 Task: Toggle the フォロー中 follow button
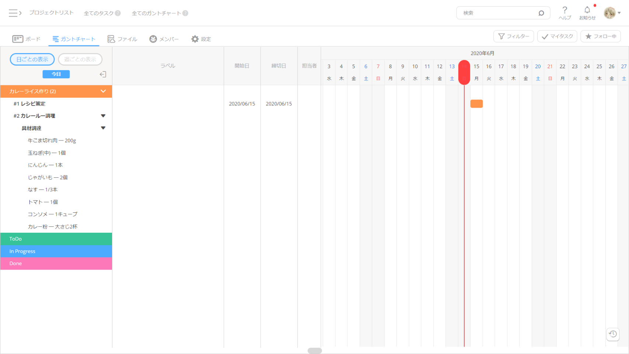pos(601,36)
